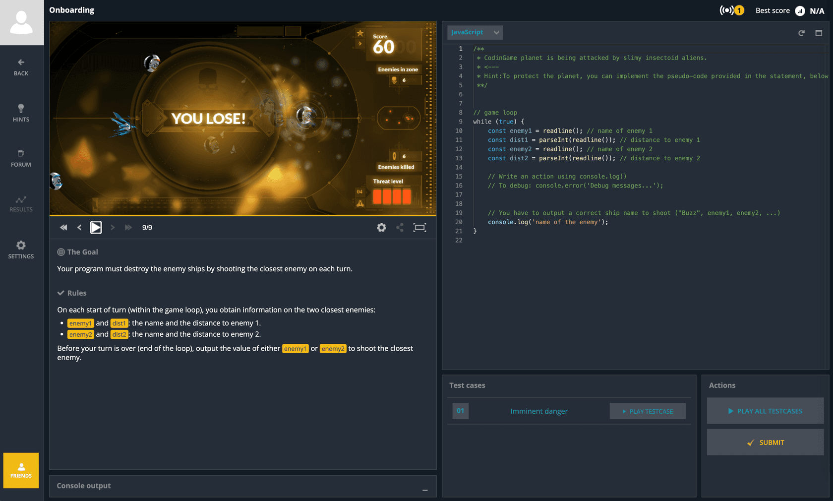The width and height of the screenshot is (833, 501).
Task: Rewind replay to the first frame
Action: tap(63, 227)
